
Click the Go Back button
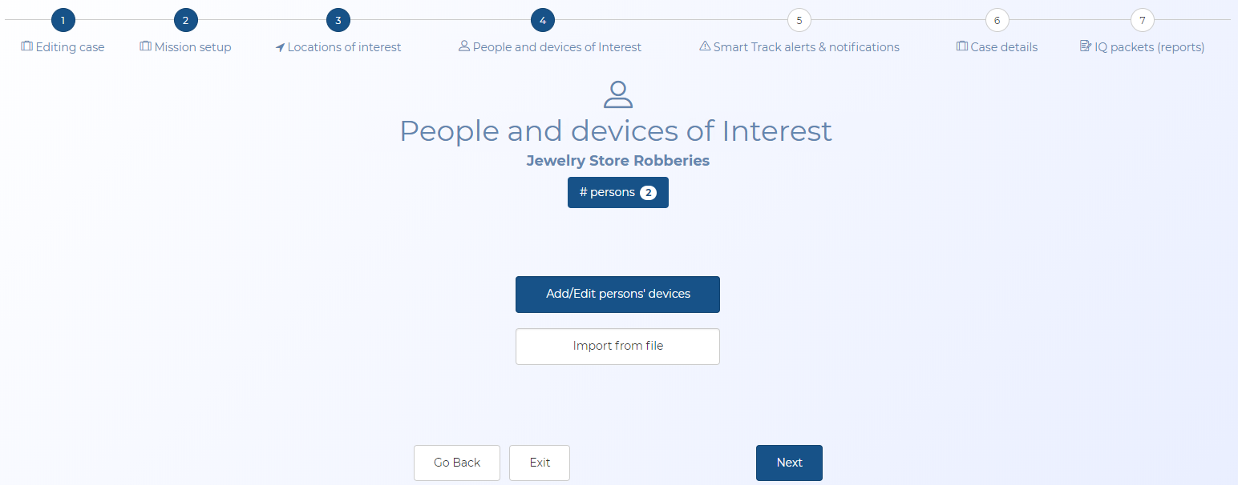[x=457, y=463]
